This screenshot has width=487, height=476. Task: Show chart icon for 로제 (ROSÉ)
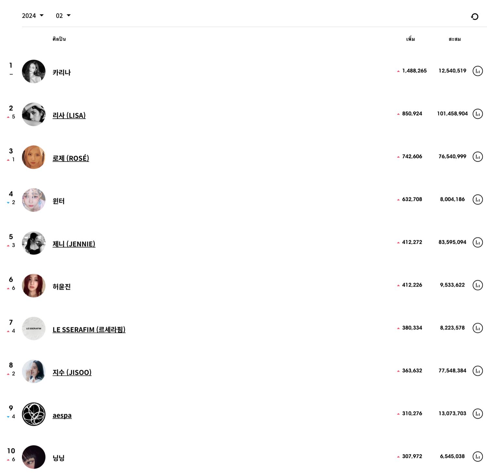[478, 157]
